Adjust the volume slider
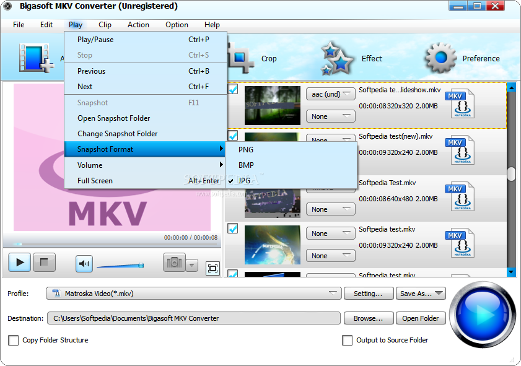The width and height of the screenshot is (521, 366). pos(120,266)
